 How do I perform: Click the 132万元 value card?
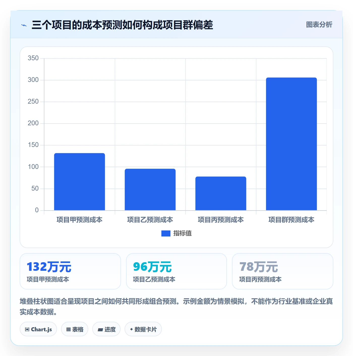pyautogui.click(x=70, y=271)
